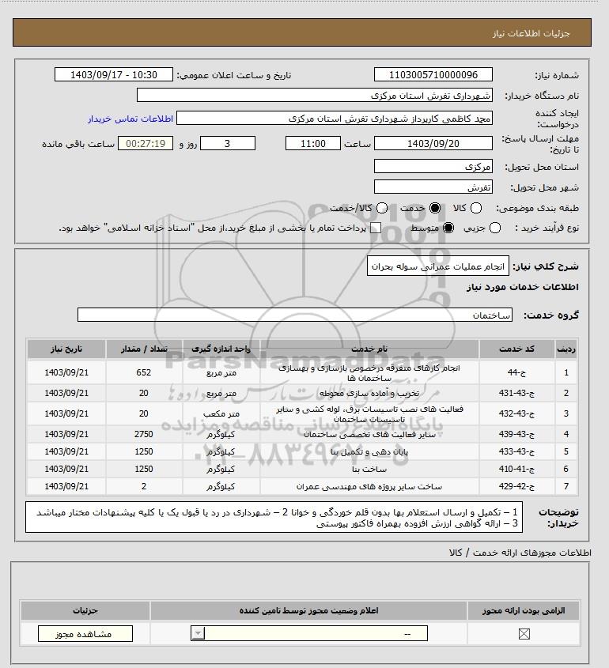This screenshot has width=609, height=668.
Task: Select the کالا/خدمت radio button
Action: tap(382, 208)
